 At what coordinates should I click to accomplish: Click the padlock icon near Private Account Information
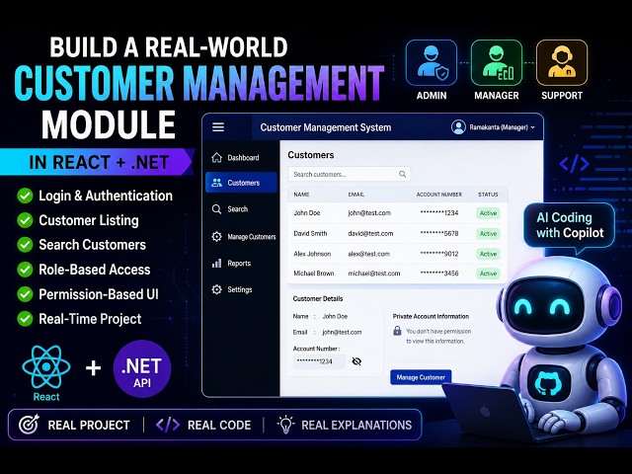point(397,331)
